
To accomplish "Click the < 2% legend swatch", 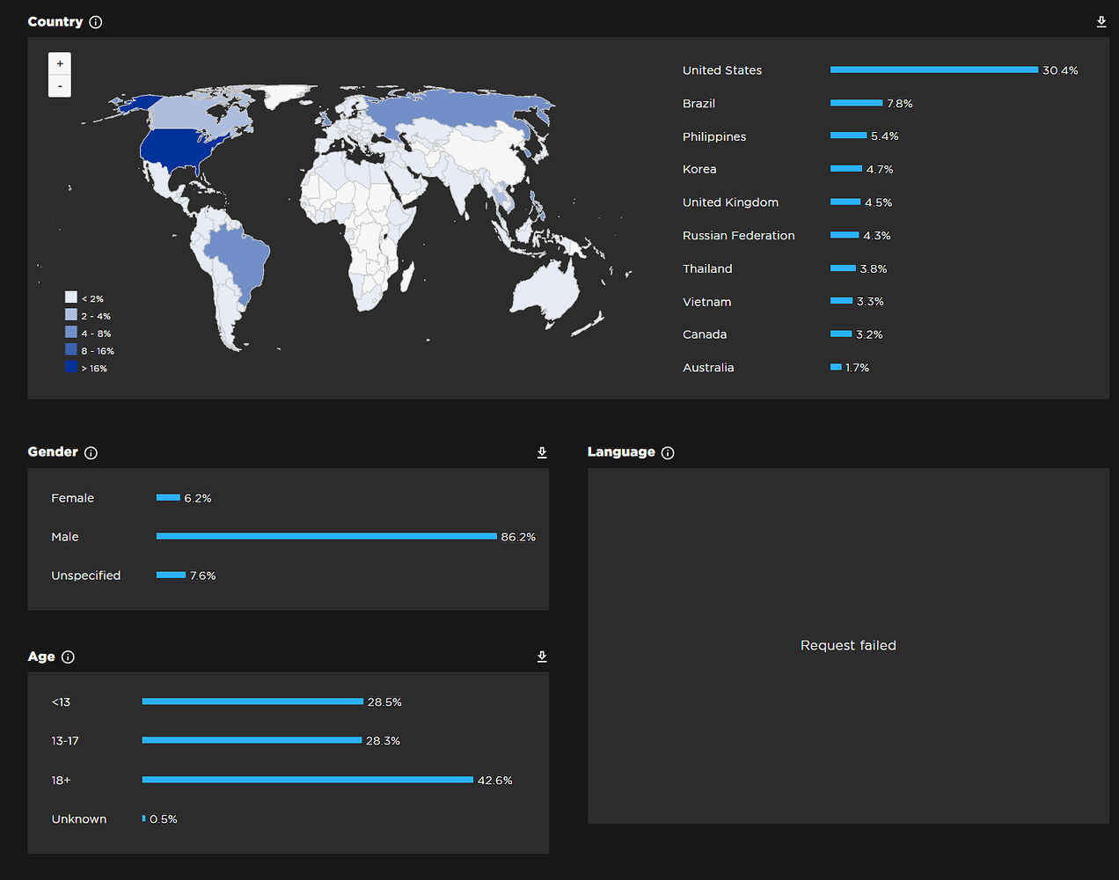I will [71, 297].
